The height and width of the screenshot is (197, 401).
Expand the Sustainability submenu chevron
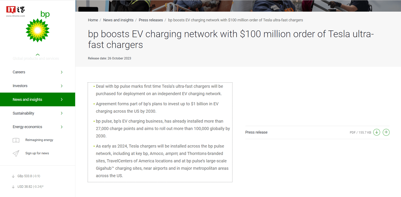point(62,113)
